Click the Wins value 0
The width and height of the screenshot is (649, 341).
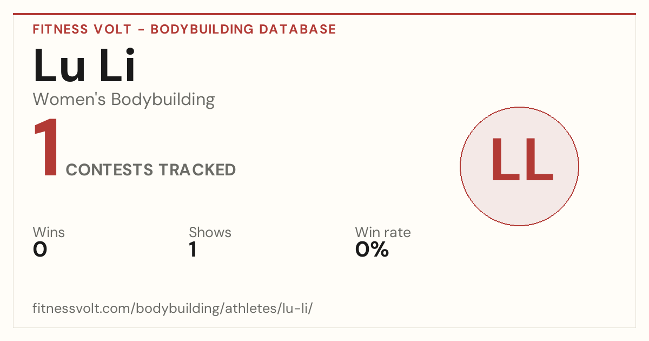[x=40, y=250]
